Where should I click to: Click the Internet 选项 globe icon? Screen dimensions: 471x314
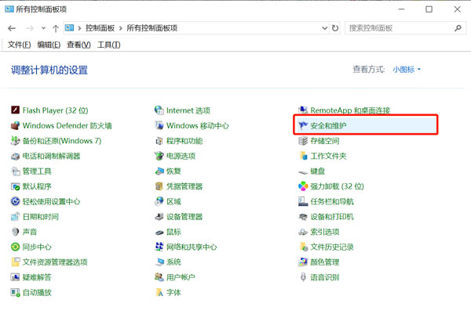pos(159,110)
